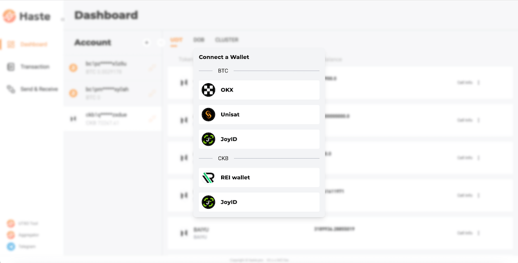Switch to the CLUSTER tab
518x263 pixels.
point(226,40)
